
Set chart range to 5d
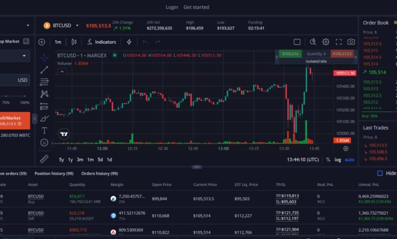100,160
